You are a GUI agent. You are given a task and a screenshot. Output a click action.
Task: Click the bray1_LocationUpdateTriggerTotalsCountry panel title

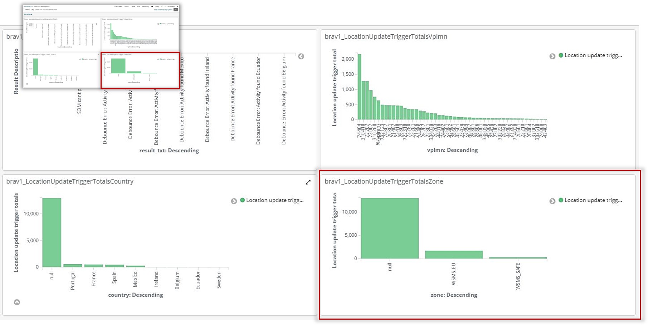[x=70, y=181]
